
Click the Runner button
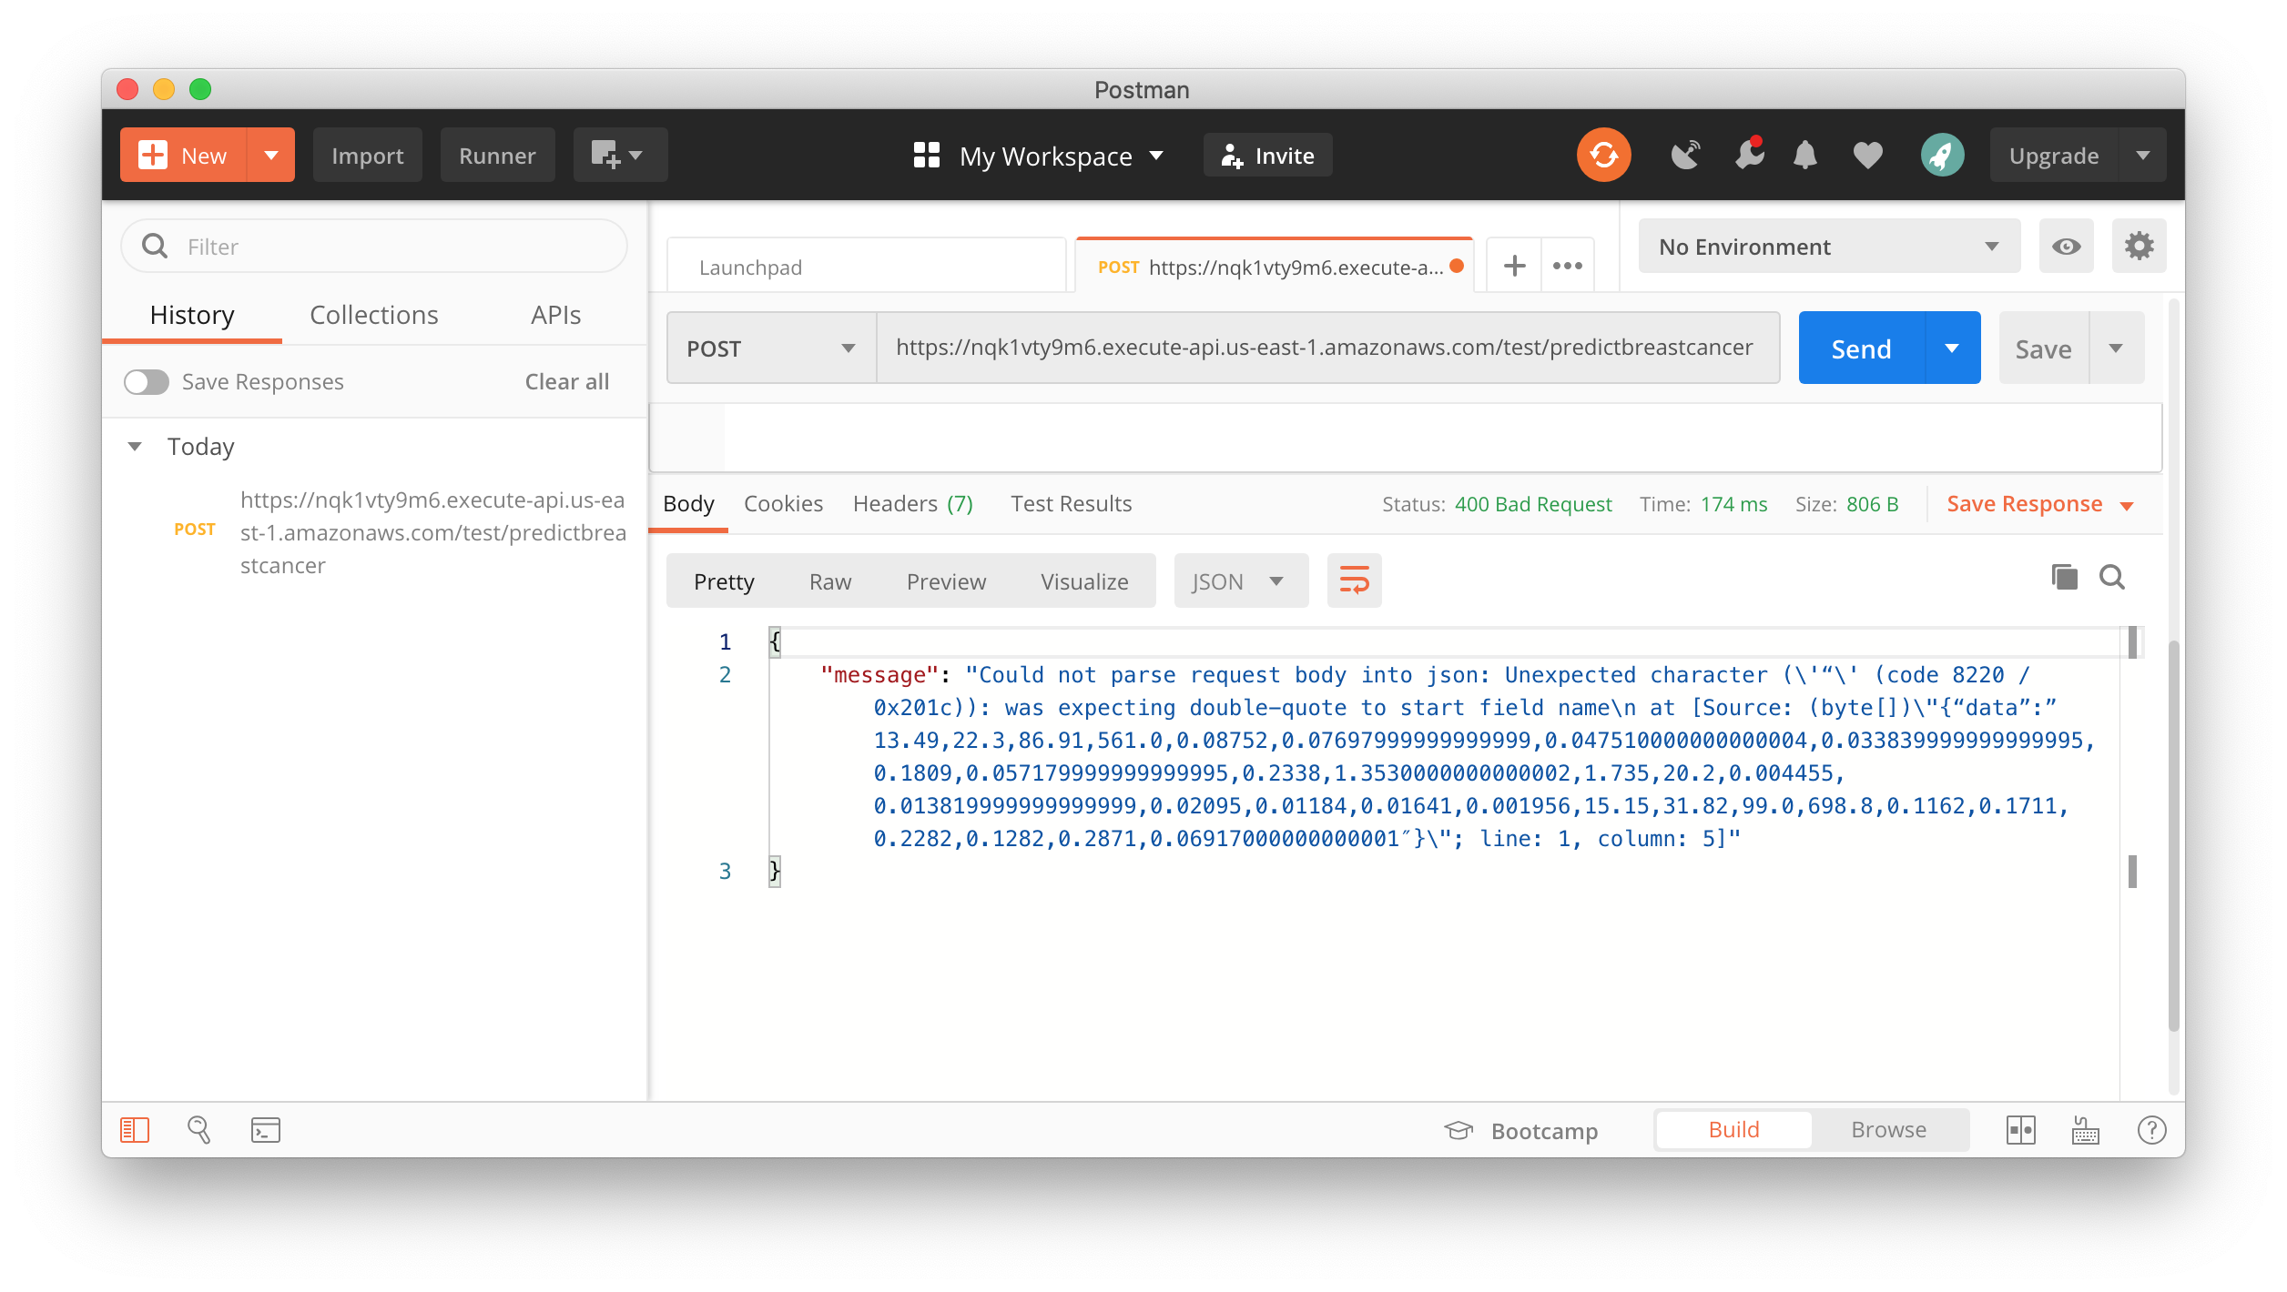click(x=497, y=155)
